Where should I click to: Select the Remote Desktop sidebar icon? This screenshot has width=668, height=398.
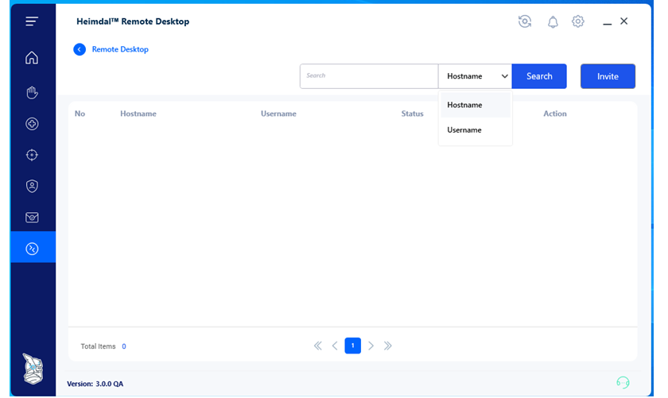pos(32,249)
